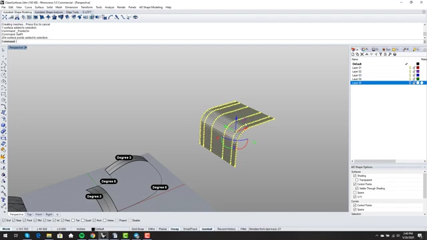This screenshot has height=240, width=427.
Task: Click the eye icon in Shape Modeling toolbar
Action: coord(135,17)
